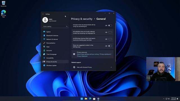
Task: Open the notification center icon
Action: [x=177, y=99]
